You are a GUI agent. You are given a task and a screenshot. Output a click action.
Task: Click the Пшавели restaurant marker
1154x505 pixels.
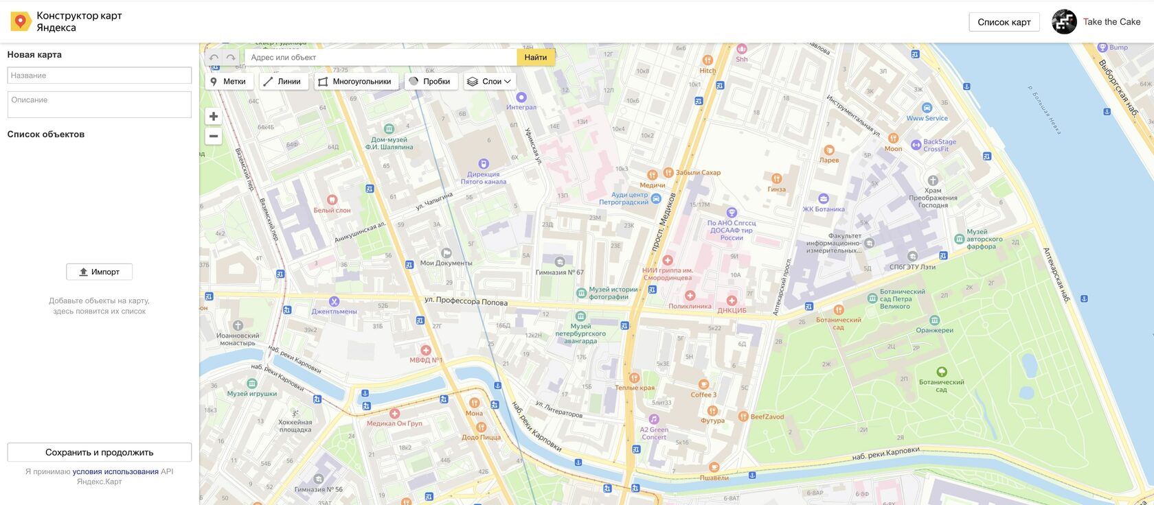[714, 467]
